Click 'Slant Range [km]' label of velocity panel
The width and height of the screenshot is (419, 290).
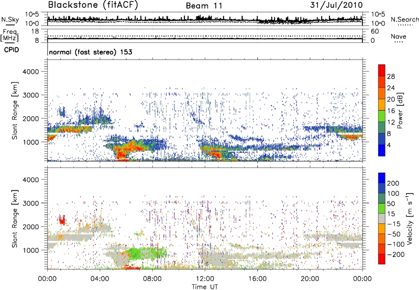point(15,218)
